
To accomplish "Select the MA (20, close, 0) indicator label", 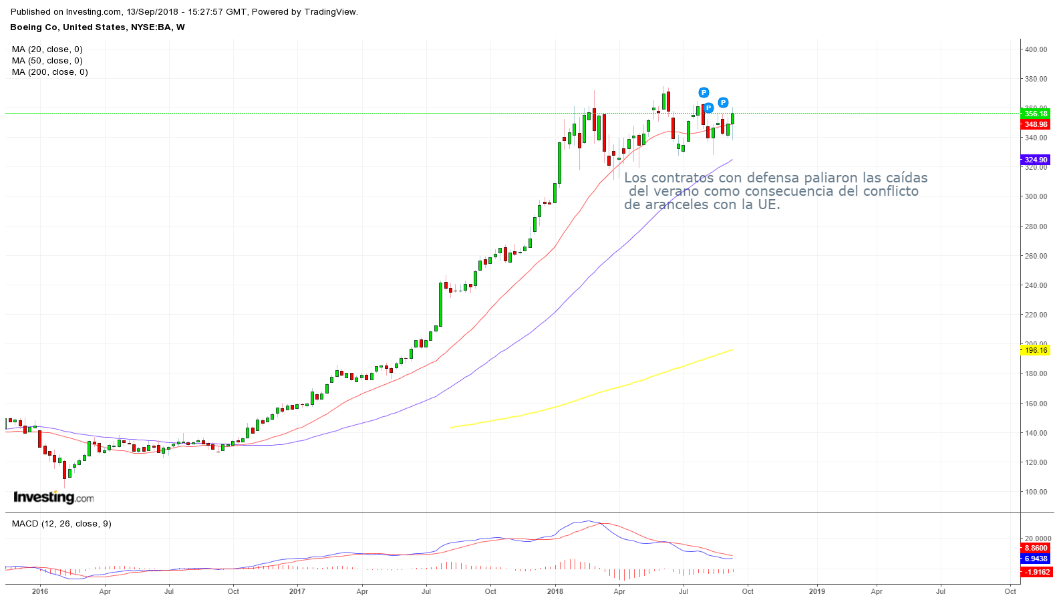I will click(47, 49).
